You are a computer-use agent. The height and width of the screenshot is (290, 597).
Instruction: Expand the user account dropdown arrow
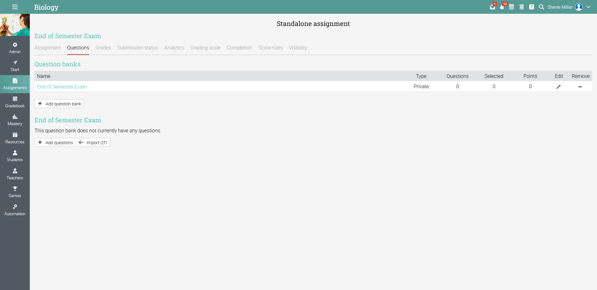588,7
